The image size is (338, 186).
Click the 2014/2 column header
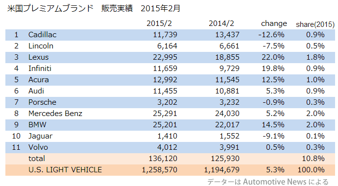point(221,23)
